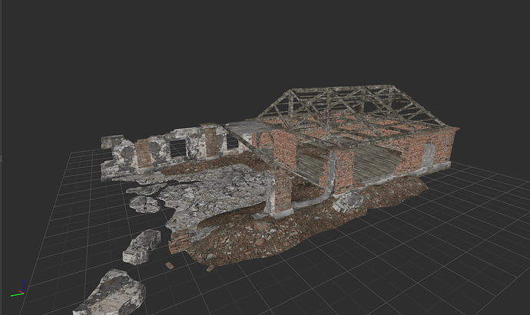The width and height of the screenshot is (530, 315).
Task: Pick the freestanding brick pillar in front
Action: [280, 192]
